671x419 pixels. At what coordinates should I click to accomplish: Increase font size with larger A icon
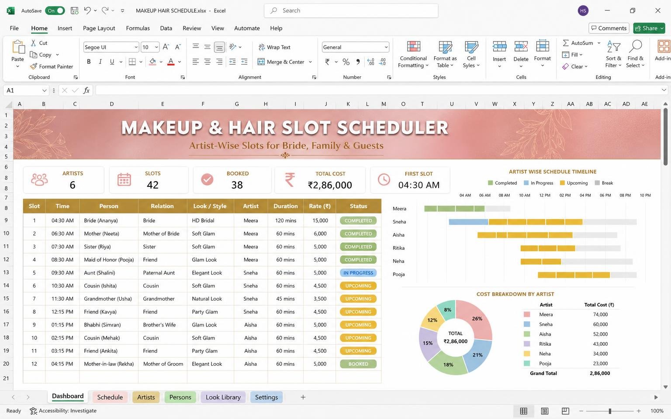click(166, 47)
